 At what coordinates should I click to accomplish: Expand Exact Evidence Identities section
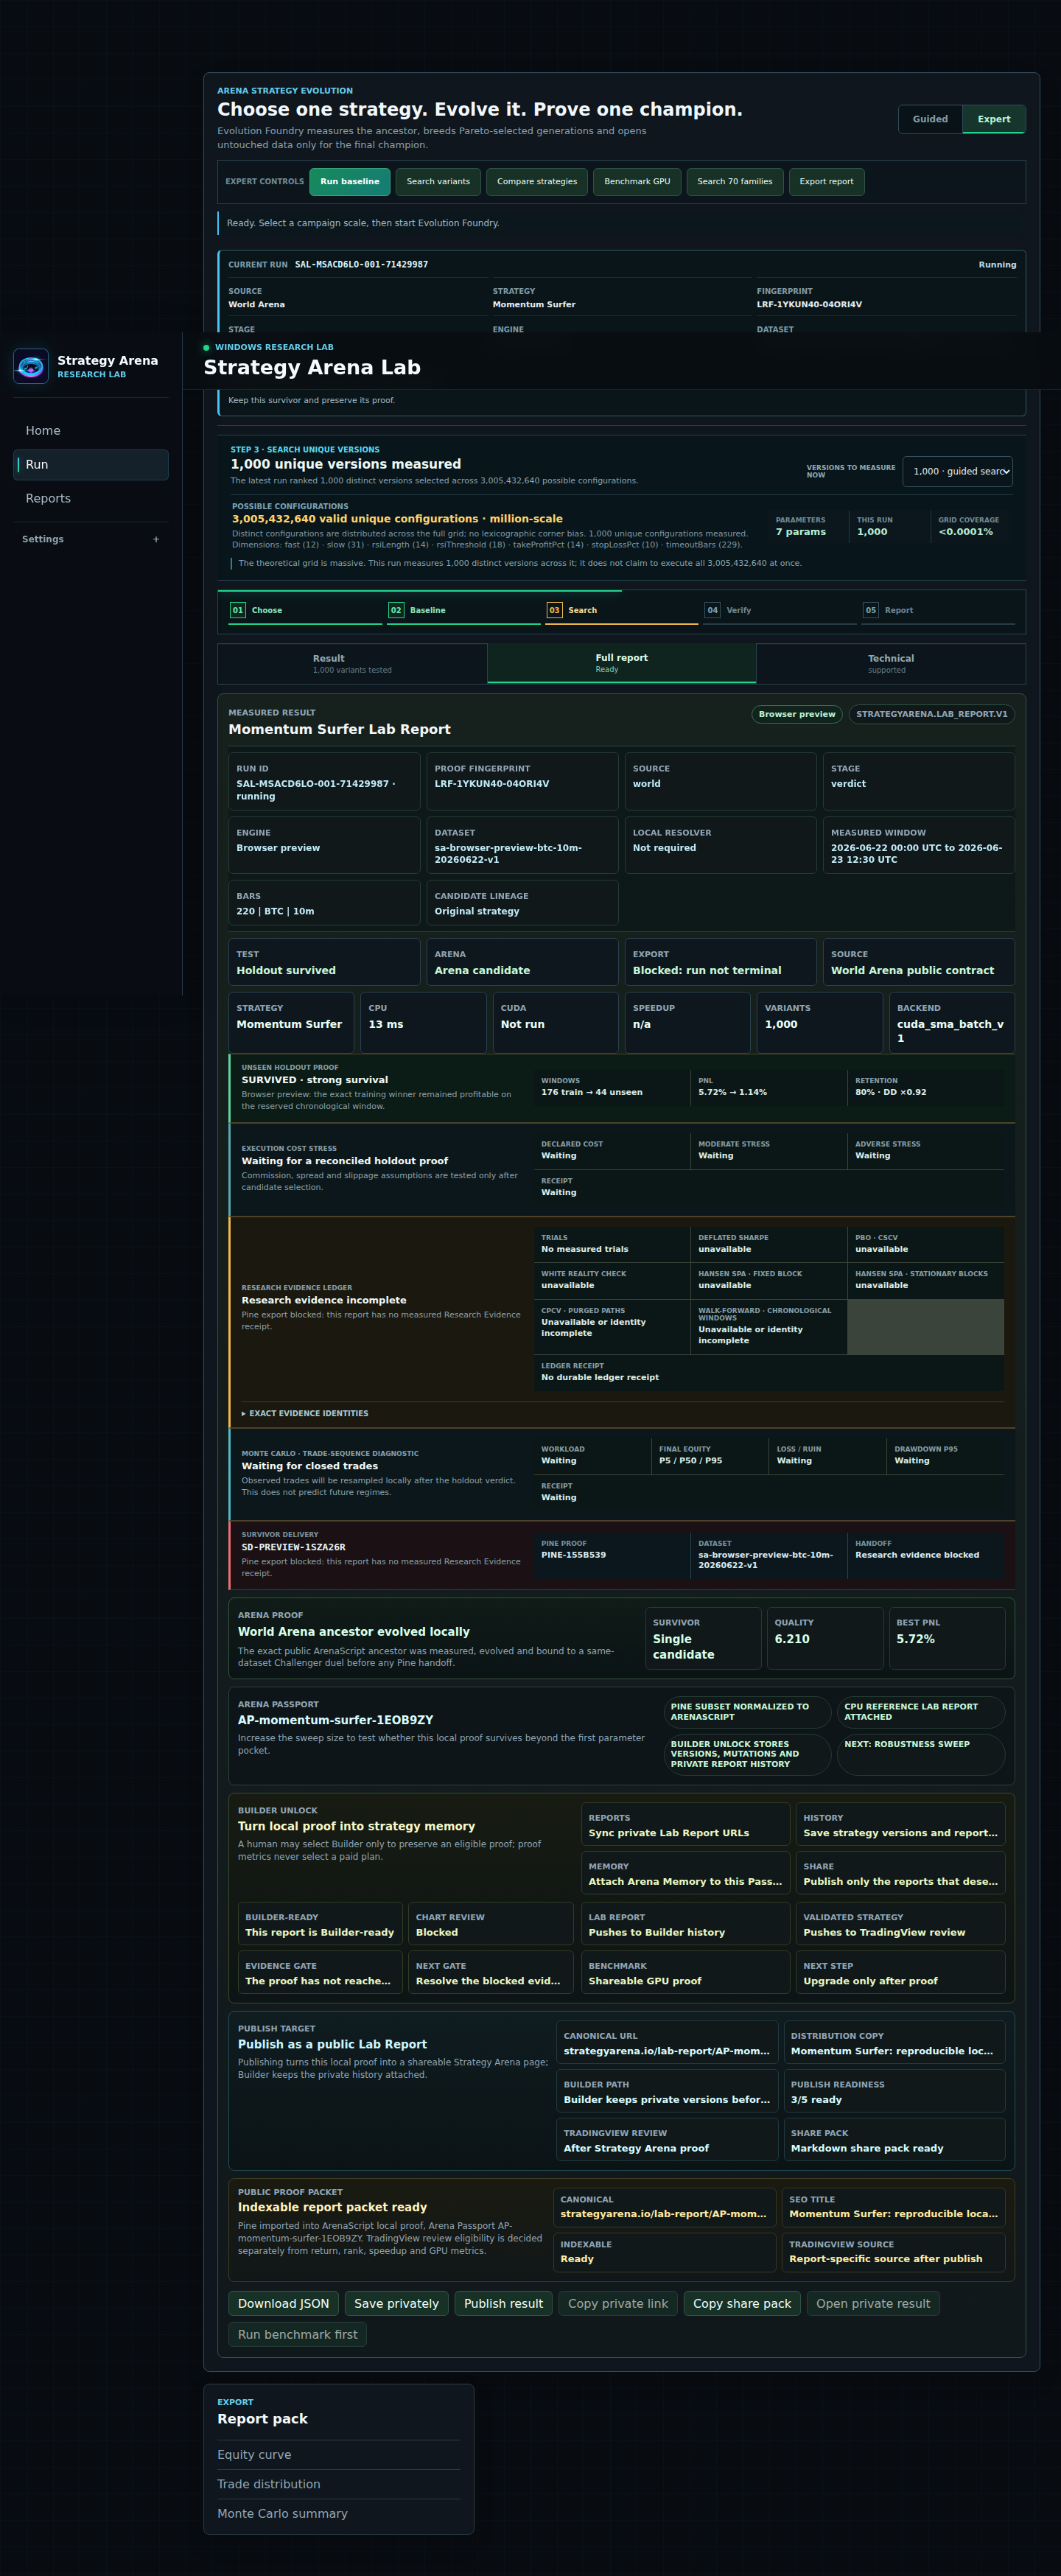pyautogui.click(x=305, y=1413)
